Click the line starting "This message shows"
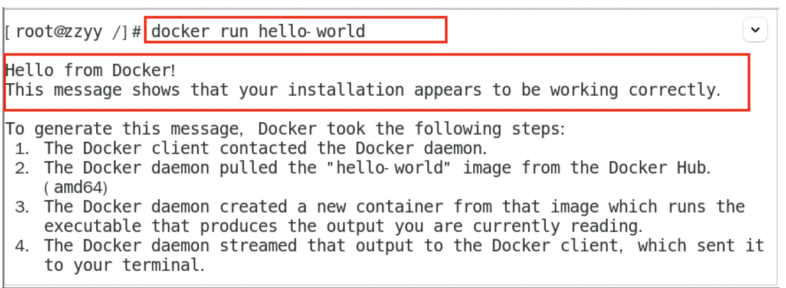 point(363,90)
